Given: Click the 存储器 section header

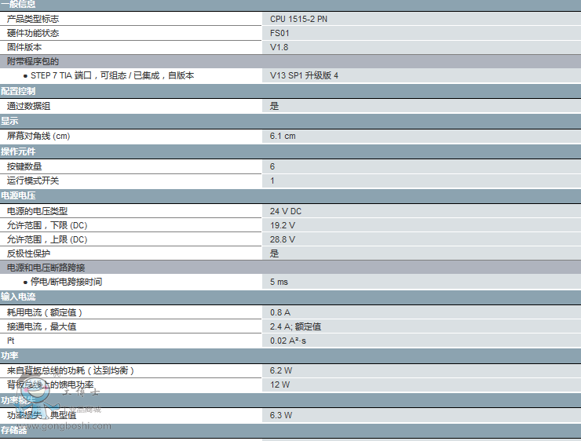Looking at the screenshot, I should 13,431.
